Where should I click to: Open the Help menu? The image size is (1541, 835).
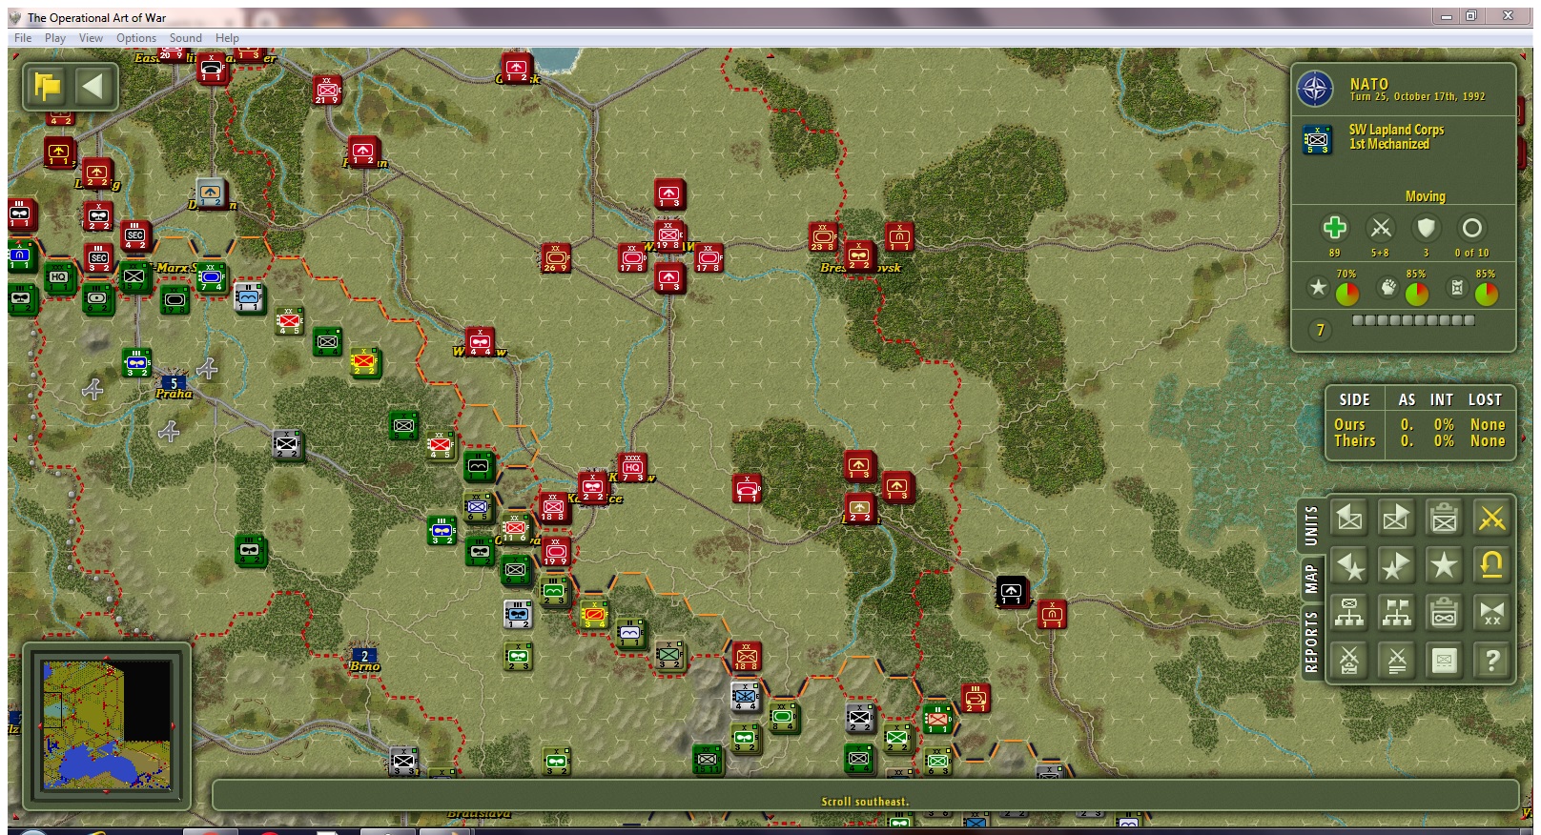[x=227, y=38]
